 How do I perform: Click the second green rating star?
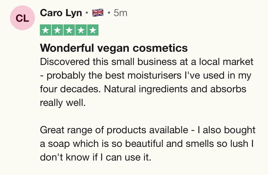(57, 30)
